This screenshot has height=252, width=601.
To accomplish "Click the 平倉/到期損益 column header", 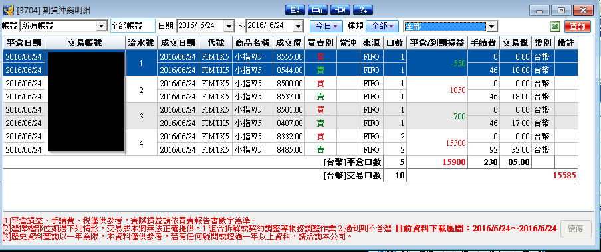I will point(437,43).
